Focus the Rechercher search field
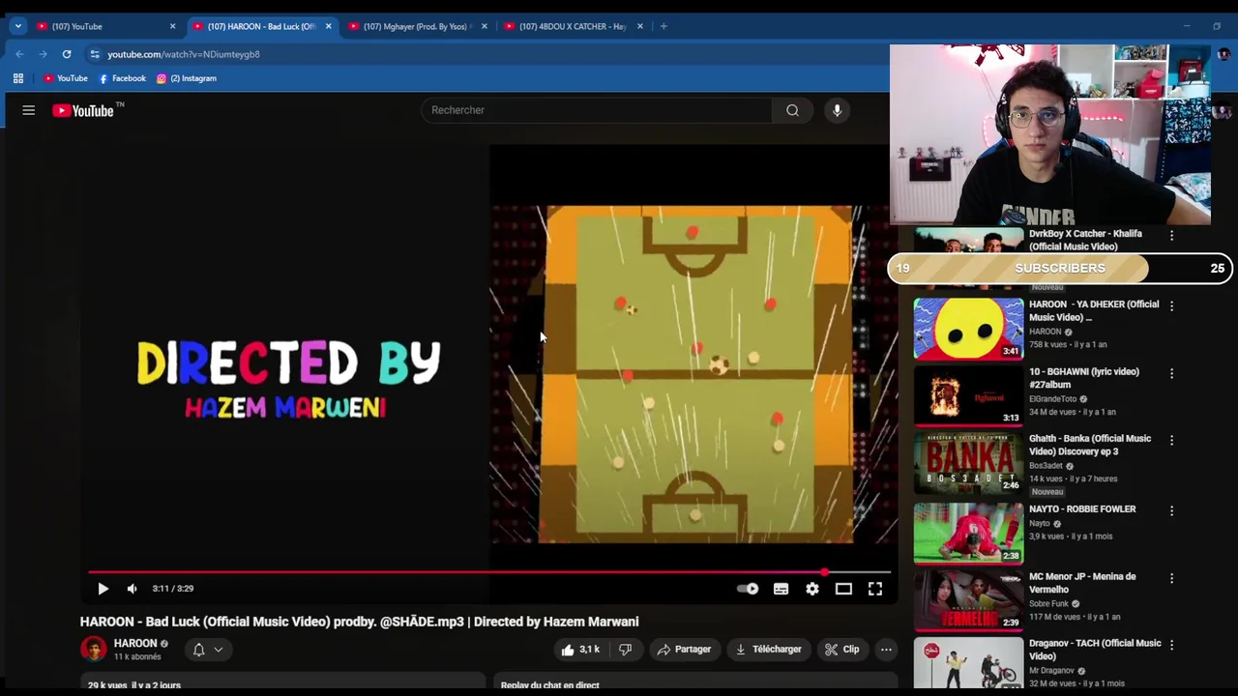The height and width of the screenshot is (696, 1238). pyautogui.click(x=597, y=110)
